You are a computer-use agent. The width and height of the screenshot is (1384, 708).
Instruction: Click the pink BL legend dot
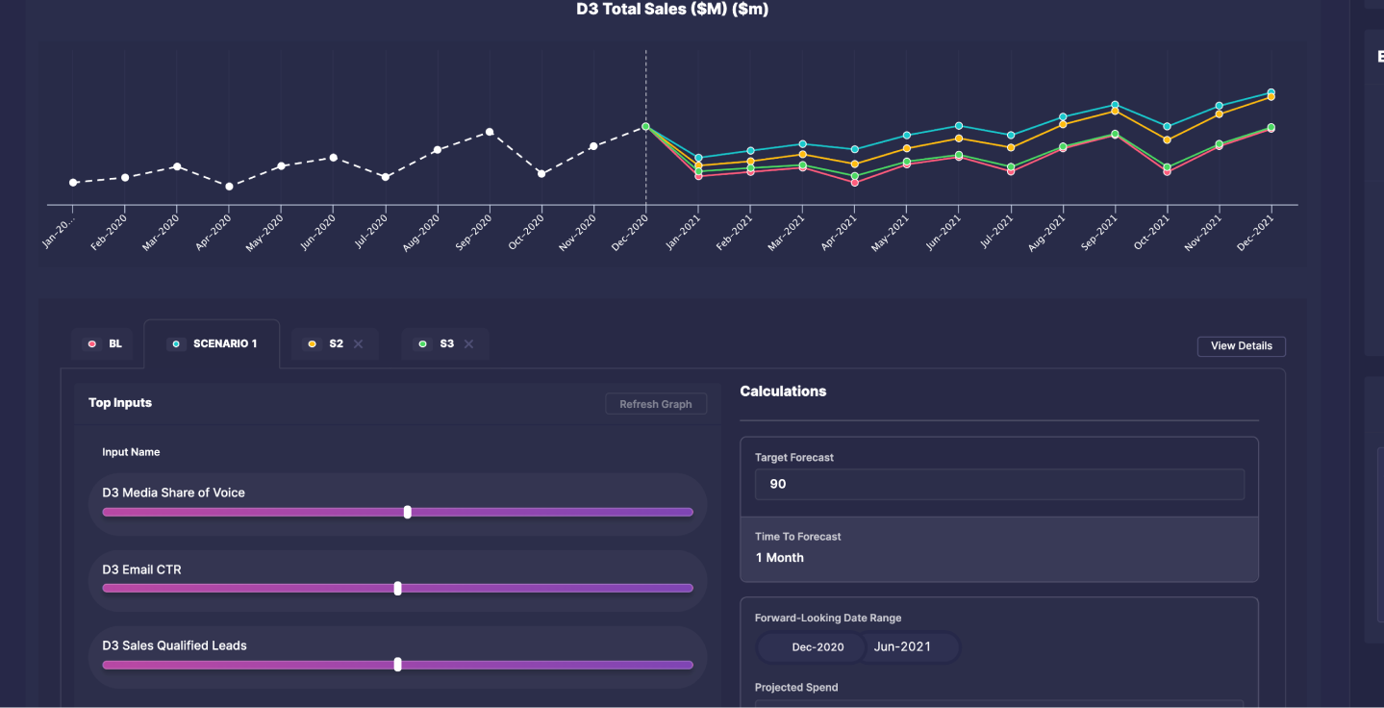click(92, 344)
